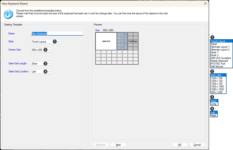Screen dimensions: 233x150
Task: Choose 1024 x 768 screen size option
Action: point(217,78)
